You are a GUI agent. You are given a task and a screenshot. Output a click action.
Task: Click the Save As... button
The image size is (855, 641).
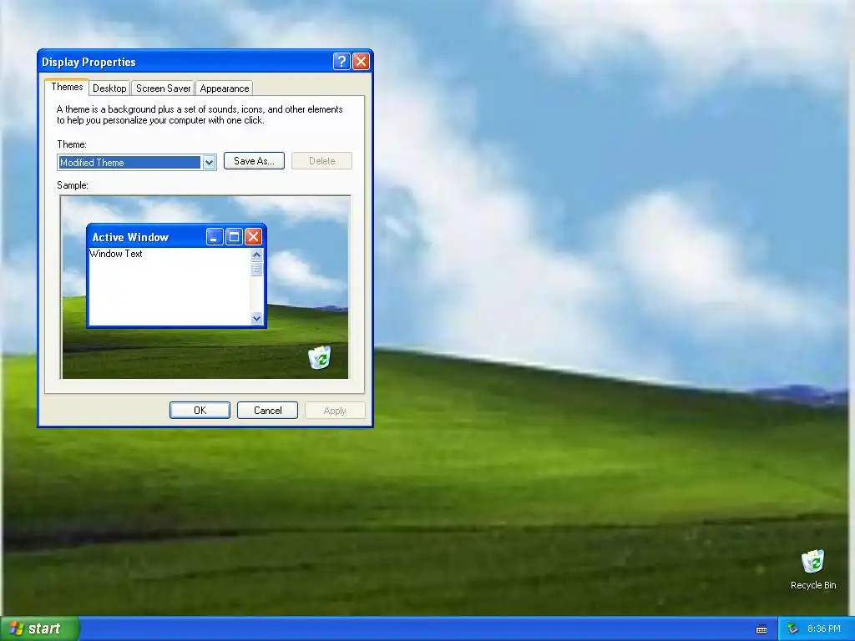254,161
